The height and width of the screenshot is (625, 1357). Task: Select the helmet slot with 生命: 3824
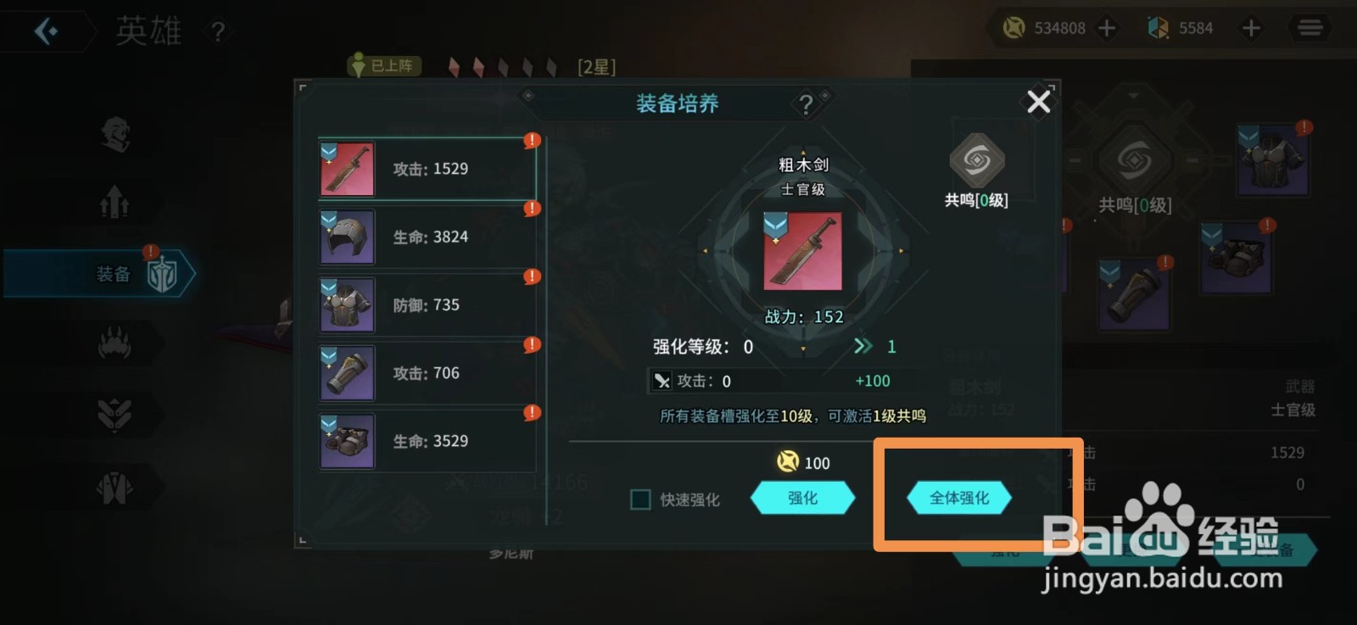[427, 237]
